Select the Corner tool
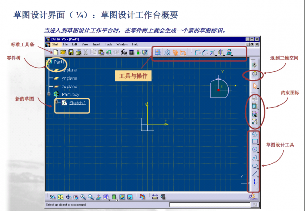 tap(197, 52)
